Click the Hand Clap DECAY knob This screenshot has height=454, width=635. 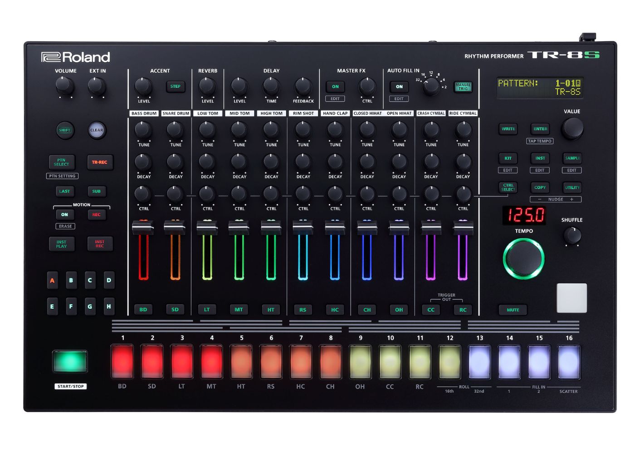coord(335,162)
